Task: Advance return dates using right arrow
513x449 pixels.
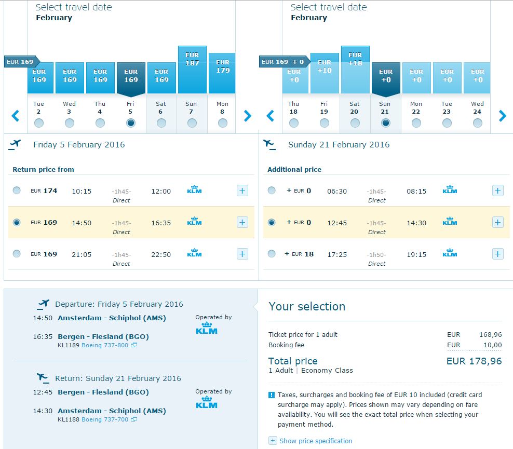Action: [503, 116]
